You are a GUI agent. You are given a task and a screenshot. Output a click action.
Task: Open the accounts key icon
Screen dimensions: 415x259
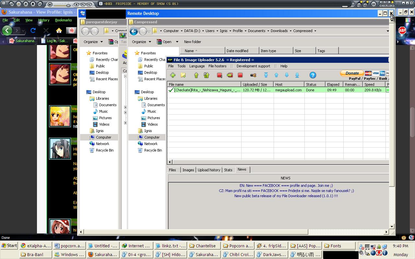(x=253, y=75)
